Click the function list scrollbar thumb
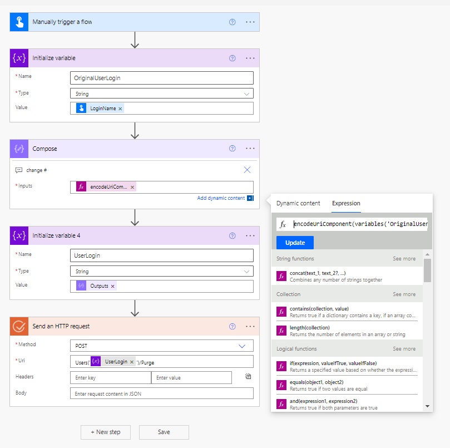The image size is (450, 448). (x=427, y=270)
